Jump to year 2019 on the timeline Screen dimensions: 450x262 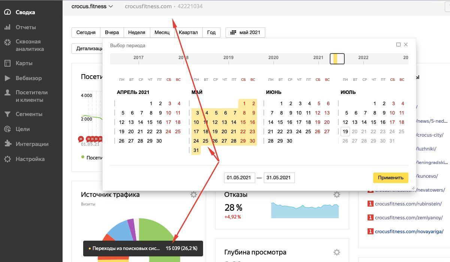(228, 58)
